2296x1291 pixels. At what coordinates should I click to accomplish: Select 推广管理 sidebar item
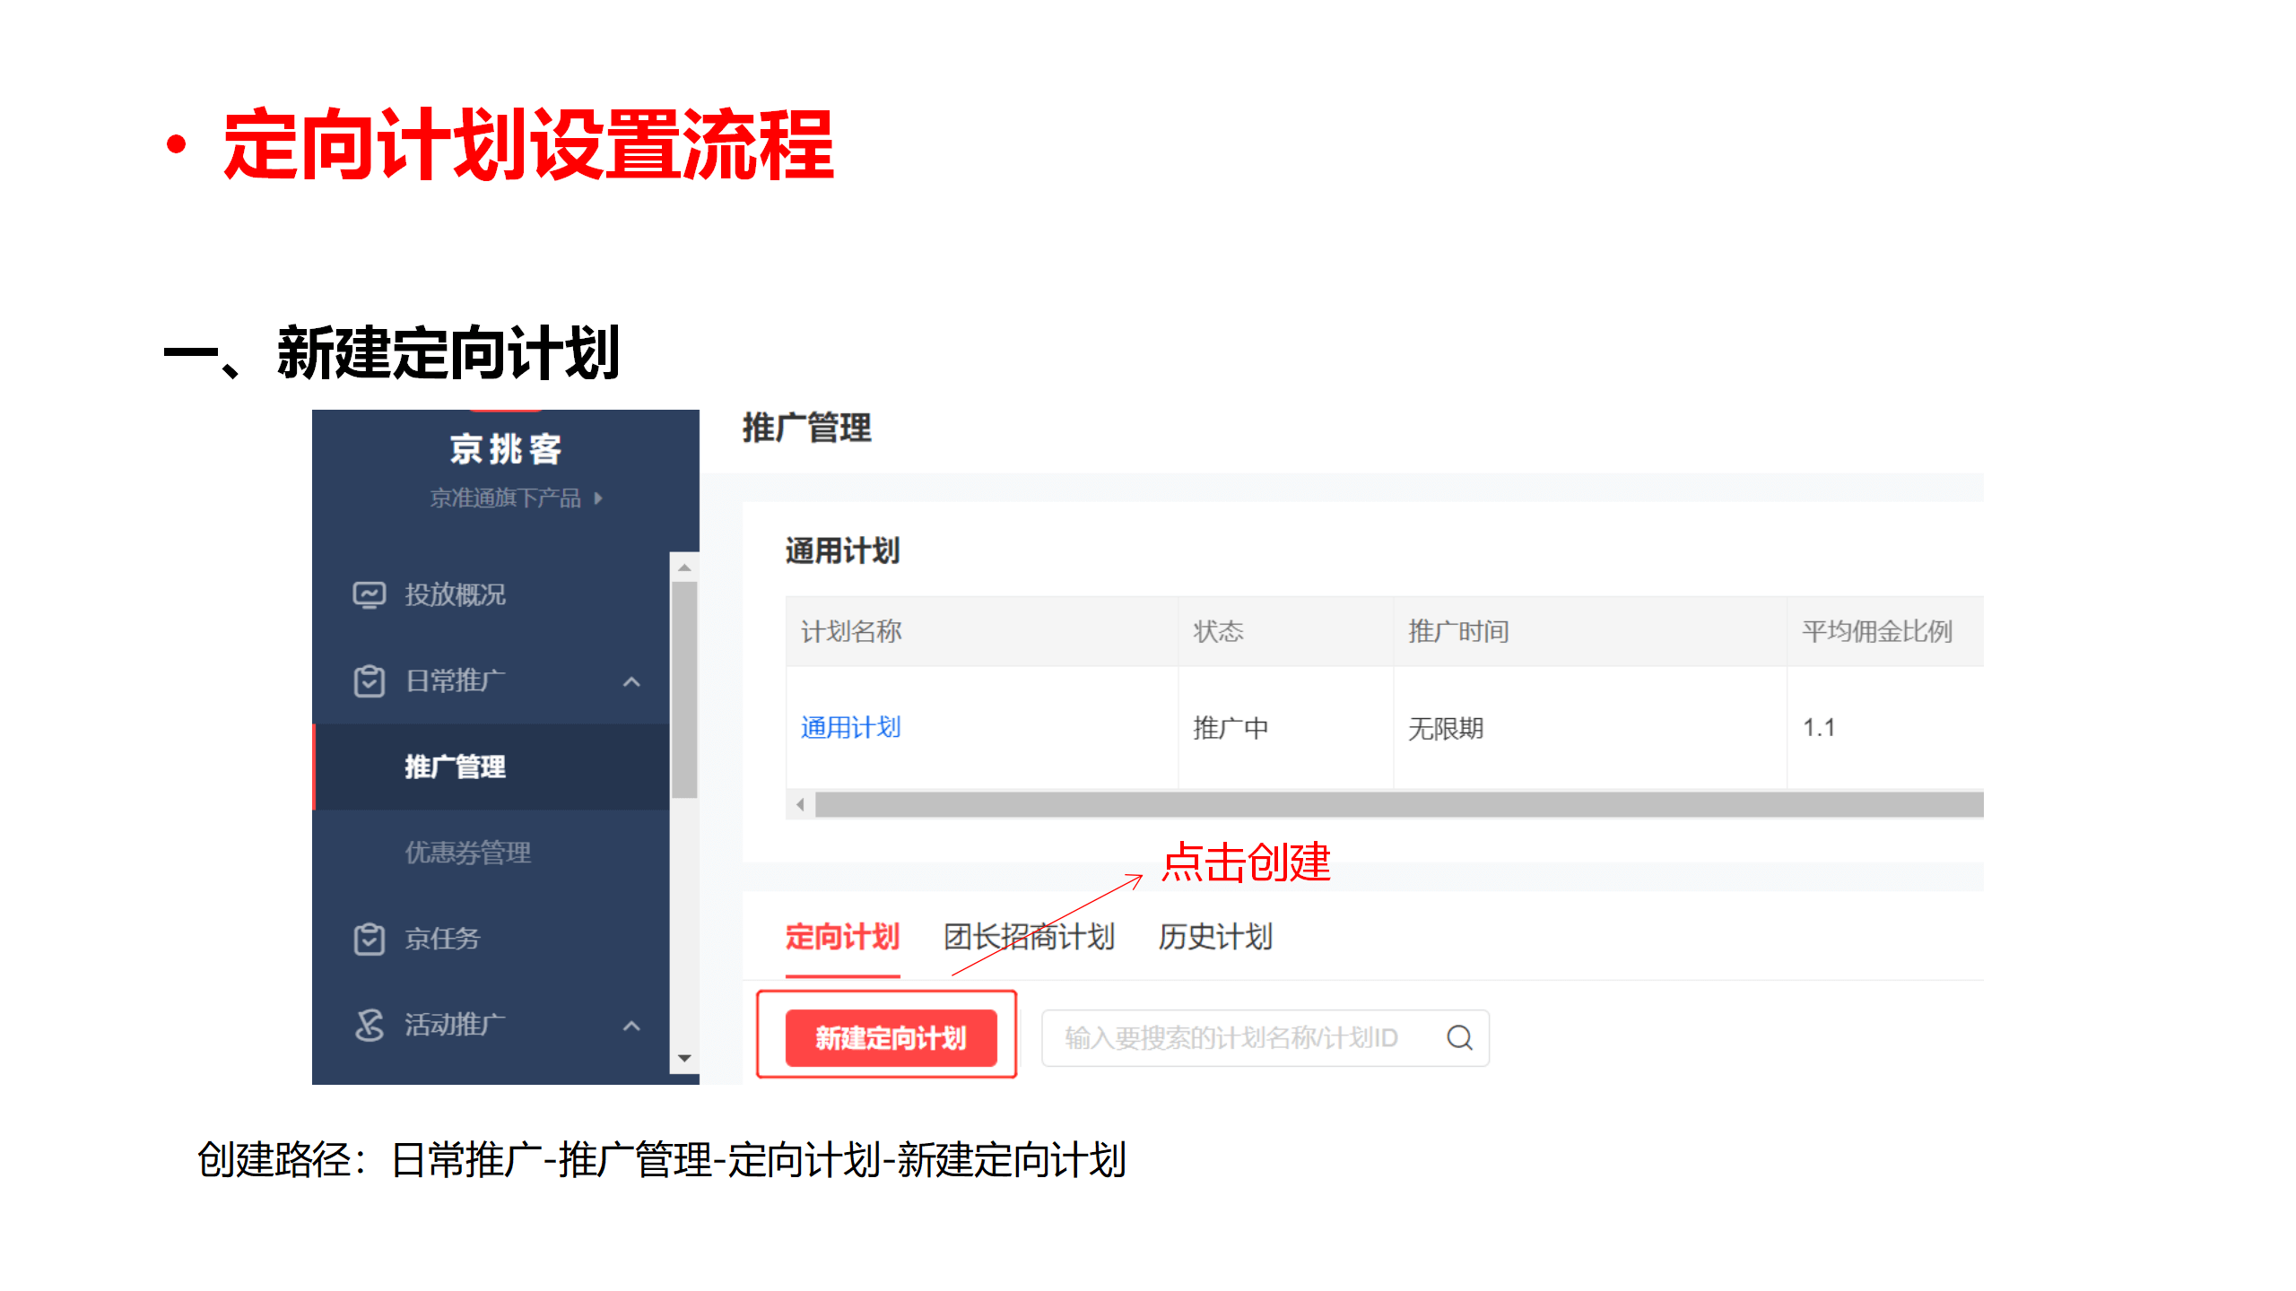[x=455, y=767]
